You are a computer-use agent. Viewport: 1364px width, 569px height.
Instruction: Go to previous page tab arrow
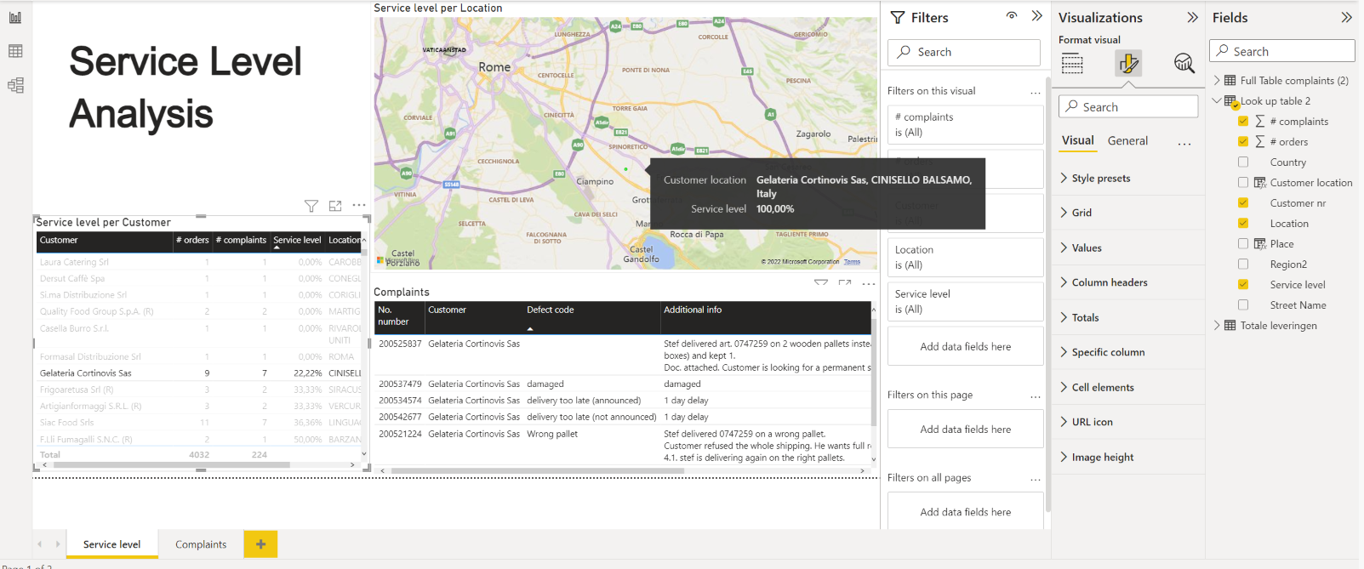[40, 544]
